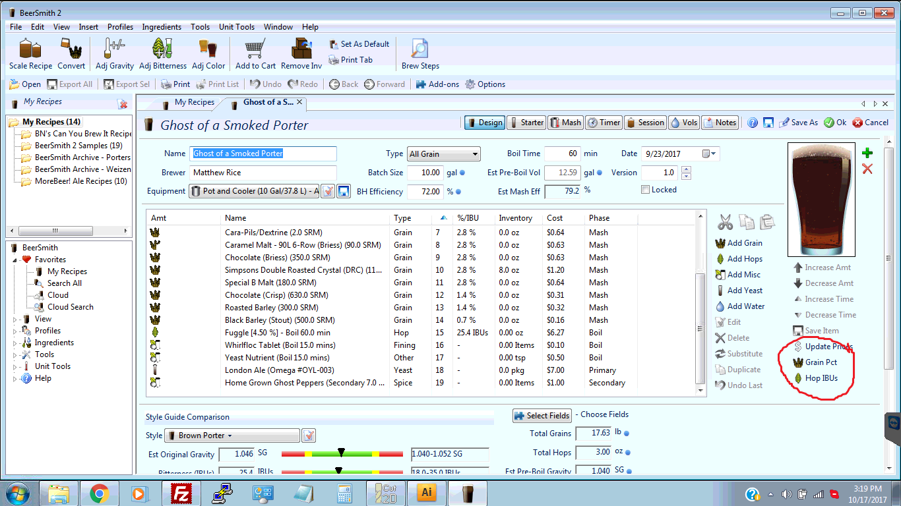Click the Name input field
901x506 pixels.
pos(263,154)
